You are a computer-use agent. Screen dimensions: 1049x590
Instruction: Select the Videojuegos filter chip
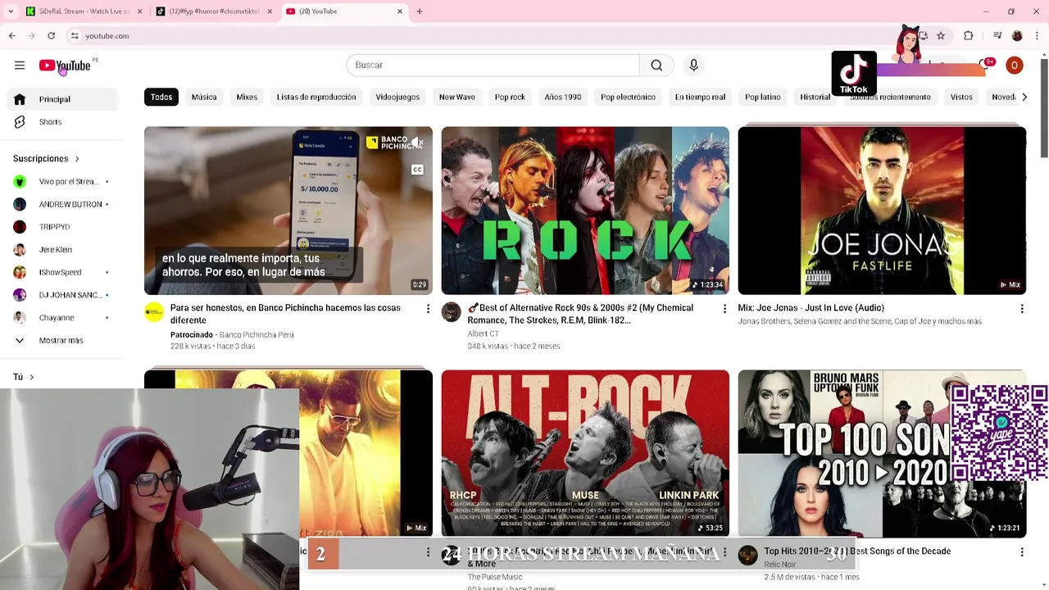click(397, 97)
